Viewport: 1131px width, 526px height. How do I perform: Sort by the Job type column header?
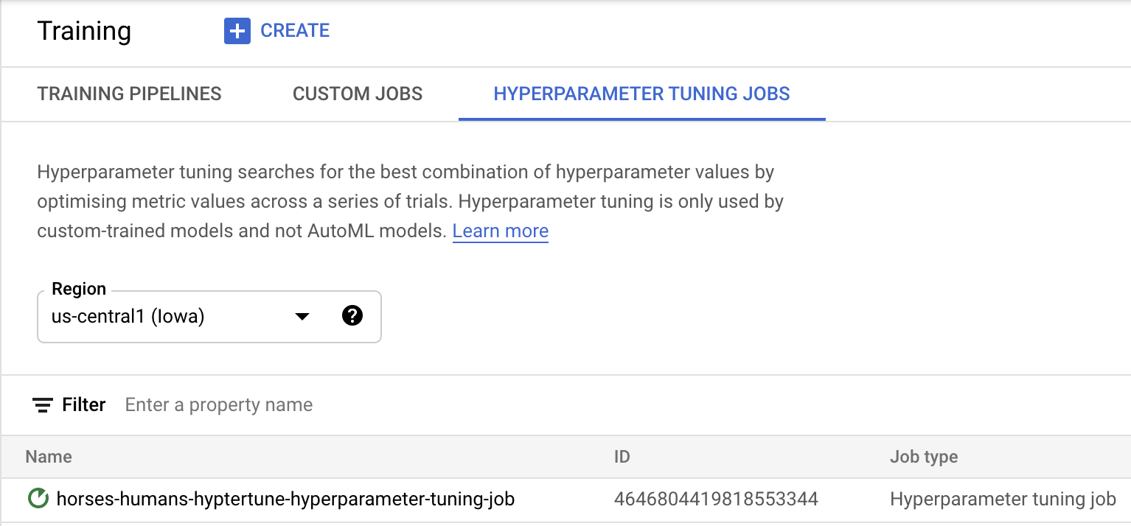pos(923,457)
